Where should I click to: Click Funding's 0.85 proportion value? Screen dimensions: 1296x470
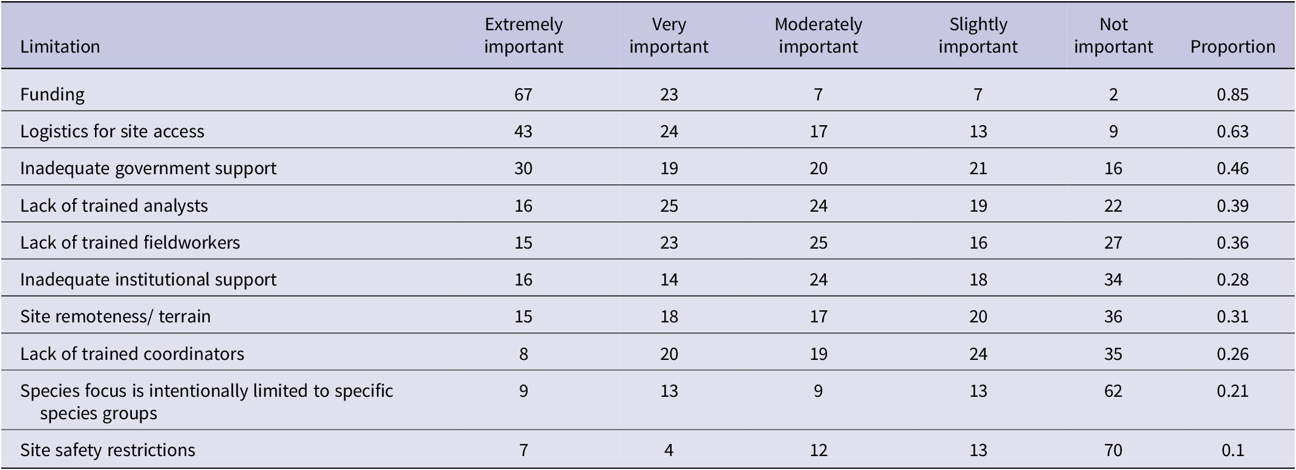[x=1232, y=94]
